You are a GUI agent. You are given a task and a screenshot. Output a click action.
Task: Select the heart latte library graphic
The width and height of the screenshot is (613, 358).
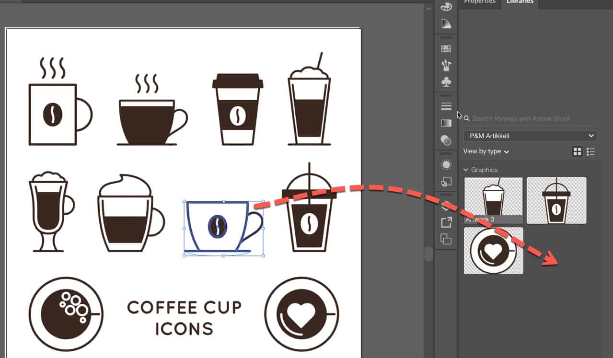[x=493, y=251]
